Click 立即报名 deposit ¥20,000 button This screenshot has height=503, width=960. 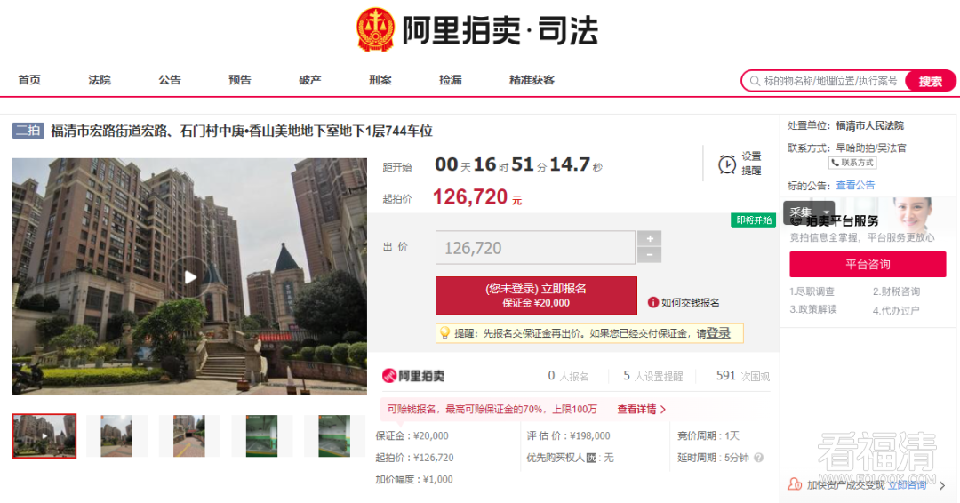[x=536, y=296]
